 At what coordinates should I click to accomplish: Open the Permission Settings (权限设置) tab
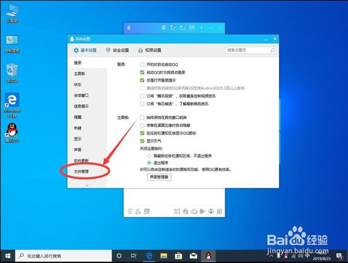pyautogui.click(x=150, y=50)
